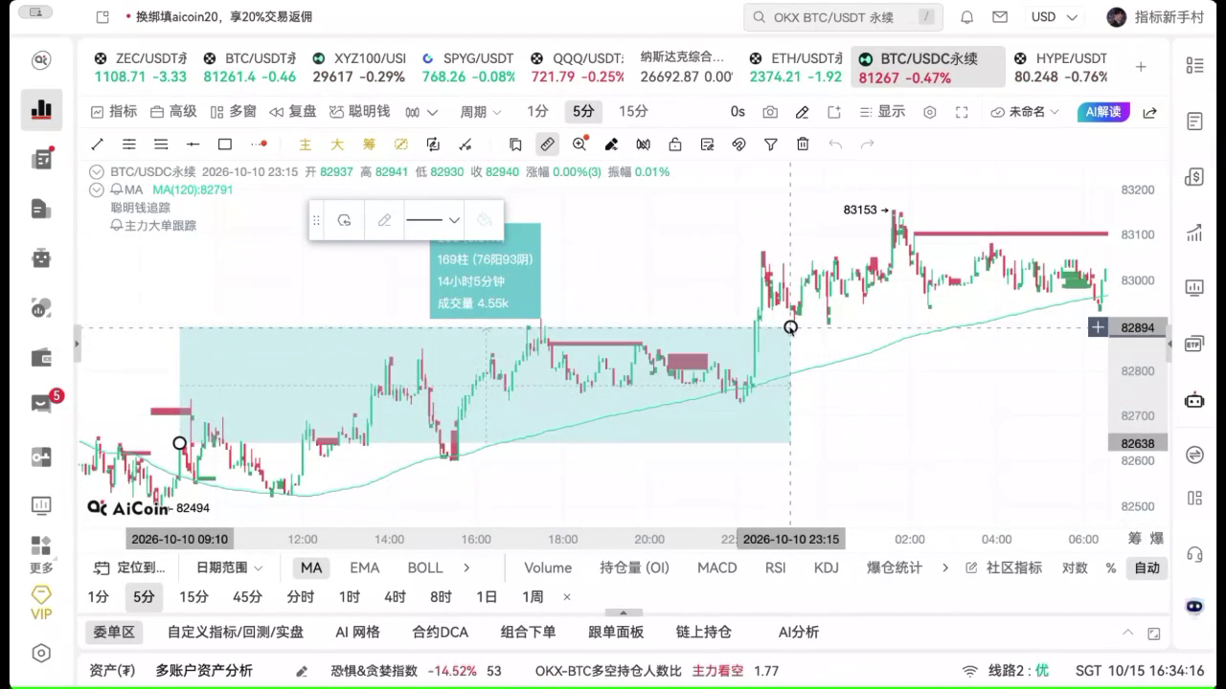The width and height of the screenshot is (1226, 689).
Task: Click the filter funnel icon
Action: [771, 144]
